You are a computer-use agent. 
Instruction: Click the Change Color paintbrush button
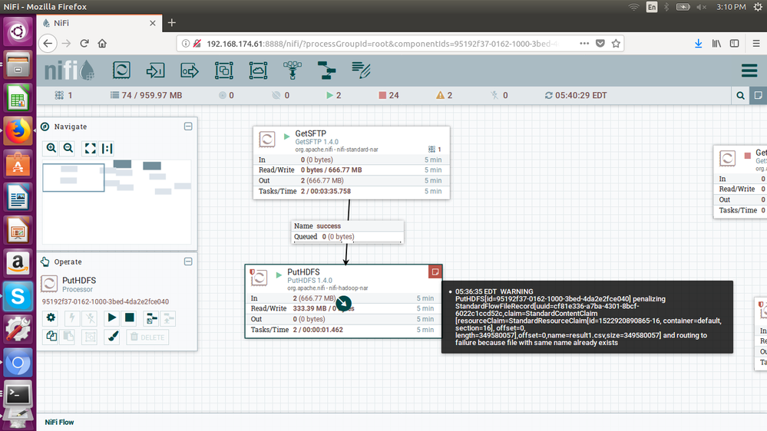112,336
